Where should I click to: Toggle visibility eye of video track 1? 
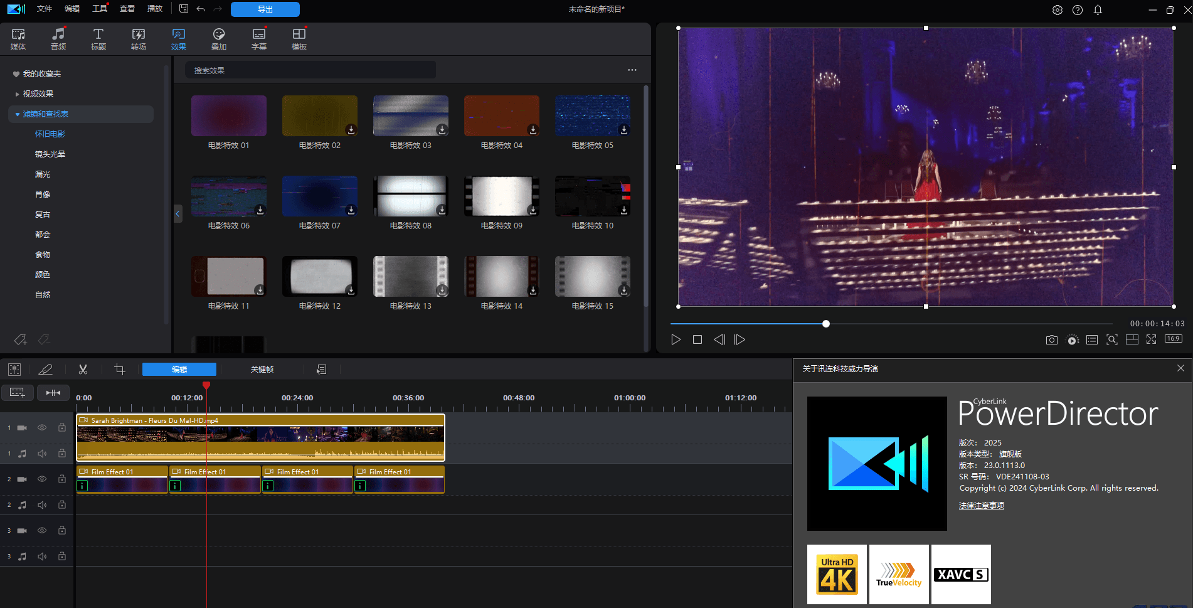pyautogui.click(x=42, y=428)
